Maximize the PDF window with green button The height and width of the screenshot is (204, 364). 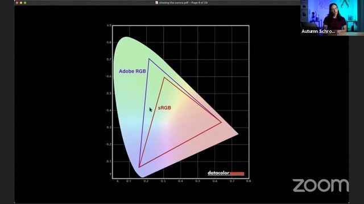25,3
